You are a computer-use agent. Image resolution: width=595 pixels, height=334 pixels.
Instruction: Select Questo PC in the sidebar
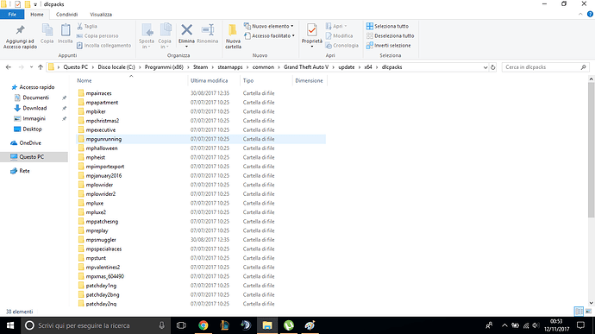[34, 156]
